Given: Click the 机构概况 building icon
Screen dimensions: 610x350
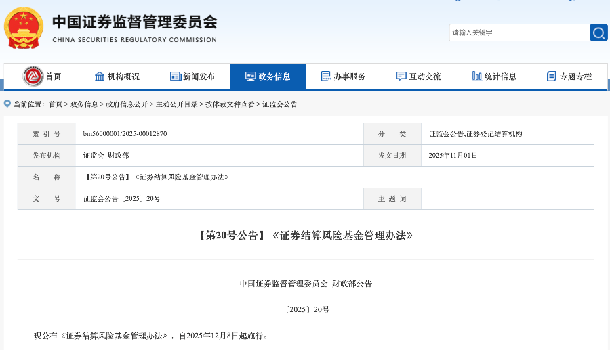Looking at the screenshot, I should 100,76.
